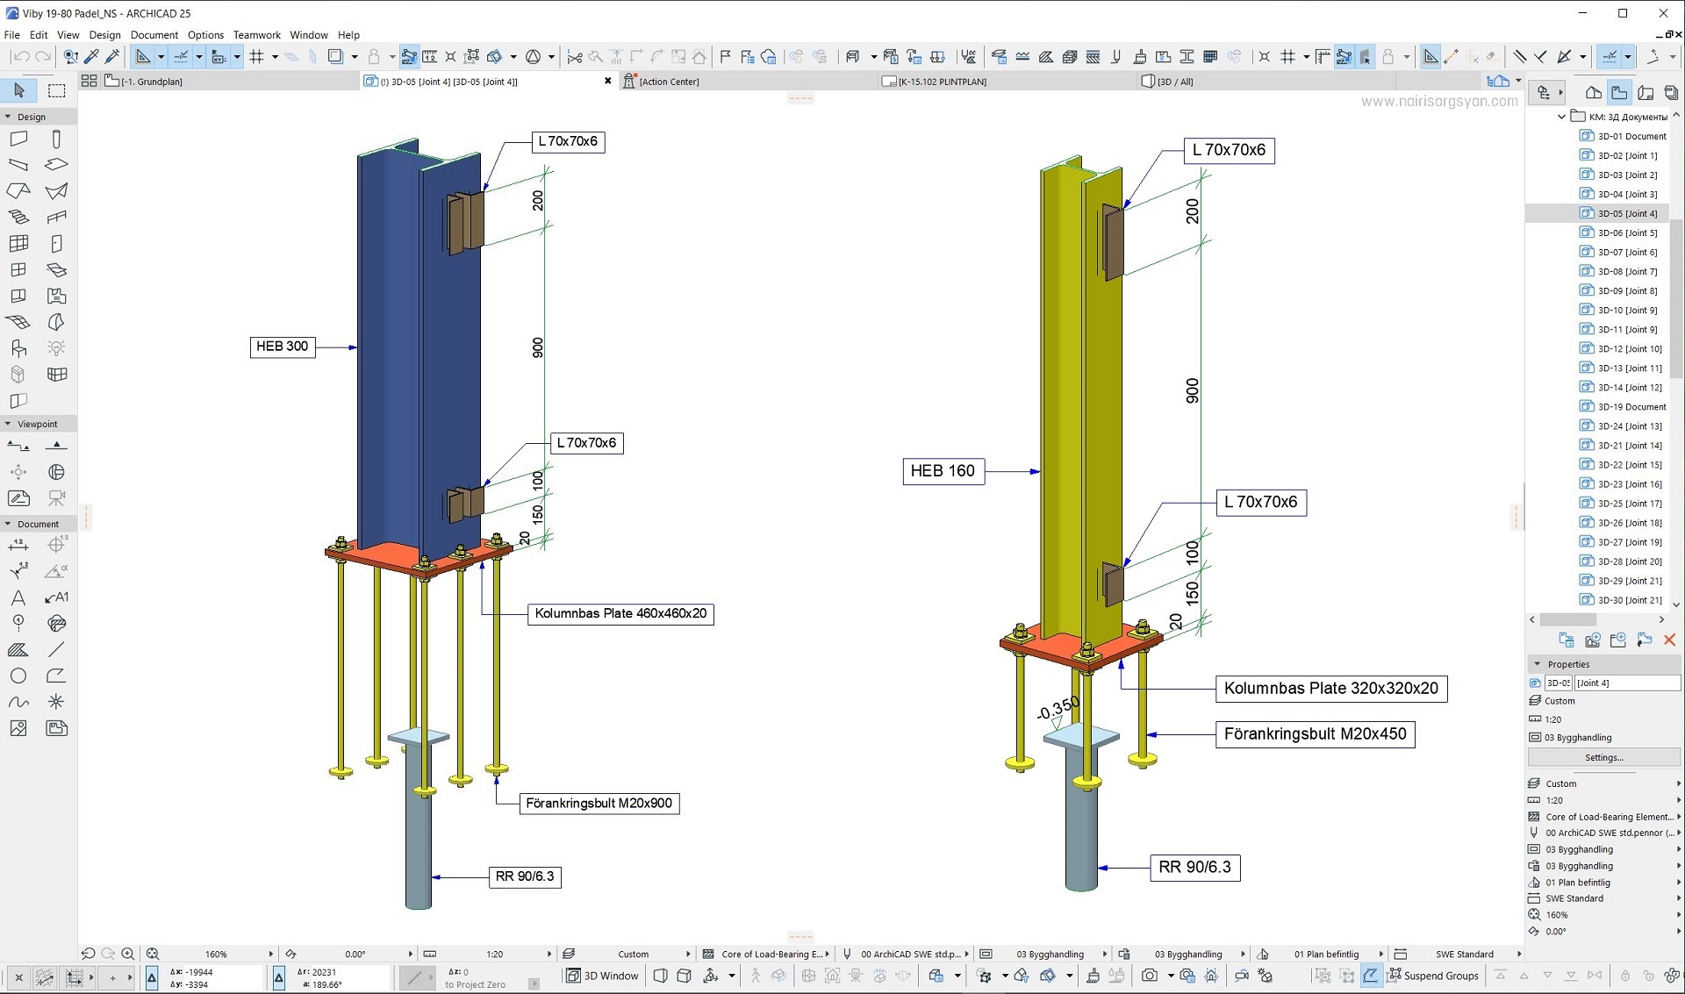Select the Curtain Wall tool
1685x994 pixels.
[18, 244]
